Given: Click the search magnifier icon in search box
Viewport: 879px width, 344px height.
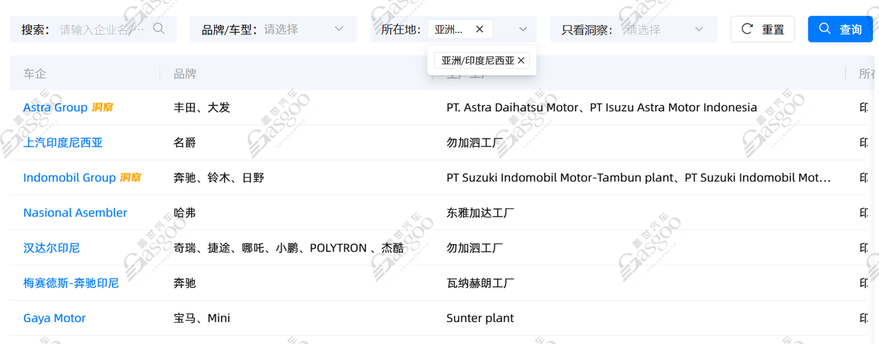Looking at the screenshot, I should pos(159,29).
